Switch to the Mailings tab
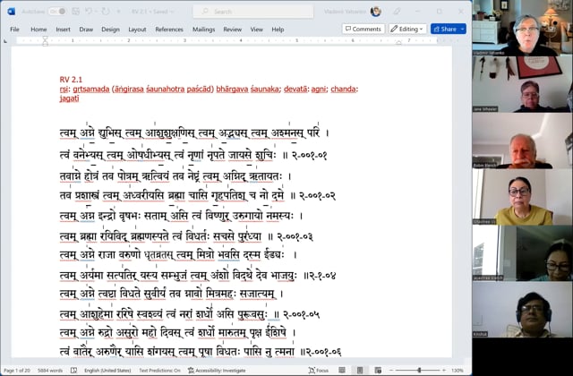 tap(203, 30)
